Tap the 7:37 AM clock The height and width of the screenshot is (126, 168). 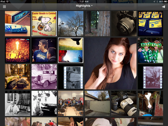[84, 1]
